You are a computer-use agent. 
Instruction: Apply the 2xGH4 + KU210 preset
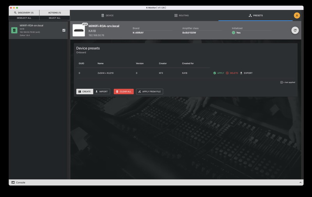click(x=218, y=73)
